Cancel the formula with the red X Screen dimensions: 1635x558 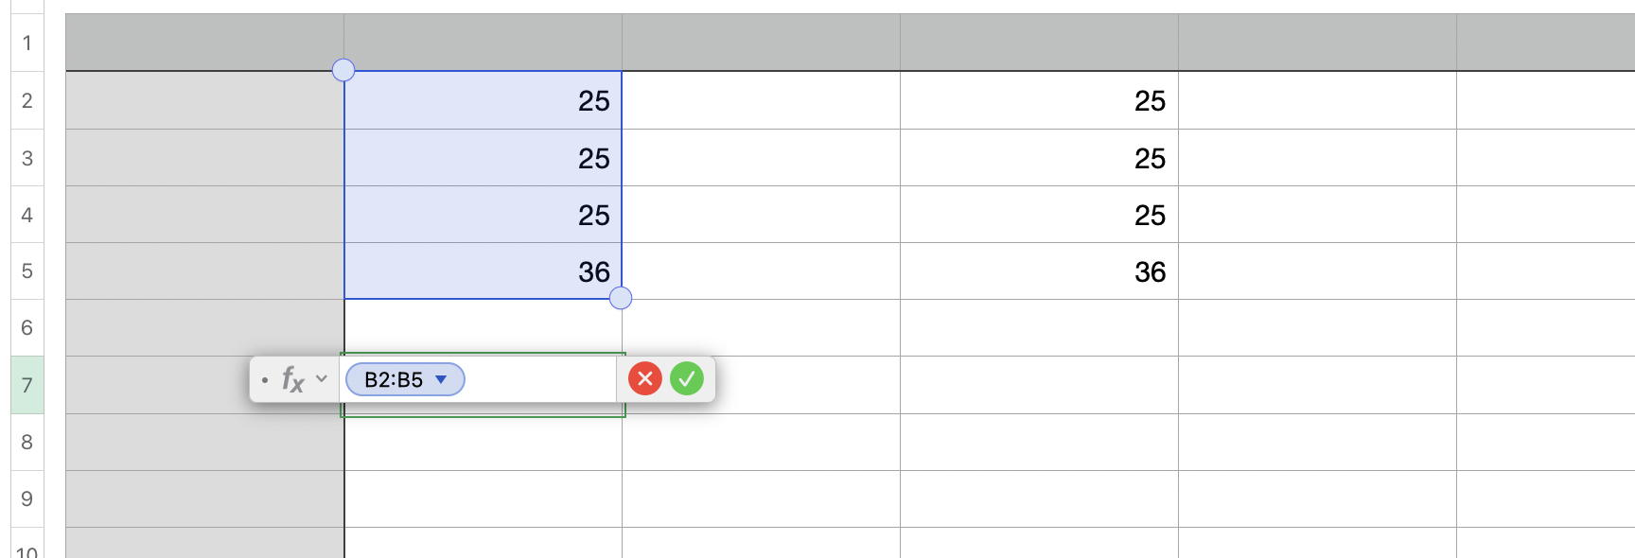coord(645,379)
